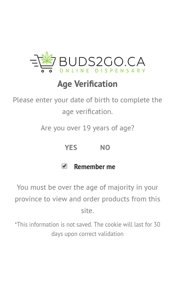Click the 'days upon correct validation' line
The height and width of the screenshot is (293, 175).
[x=88, y=234]
